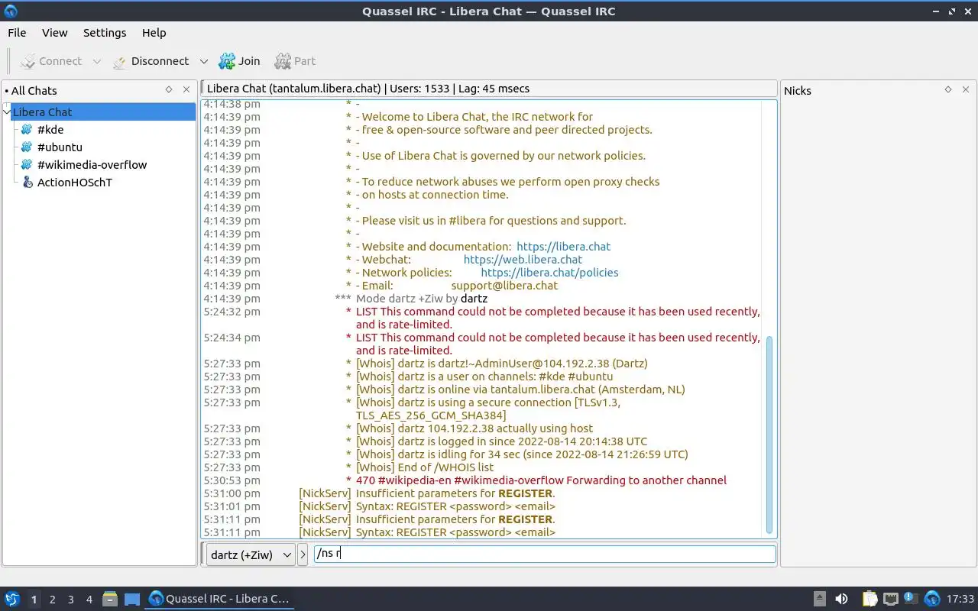The image size is (978, 611).
Task: Click the ActionHOSchT query user icon
Action: click(28, 182)
